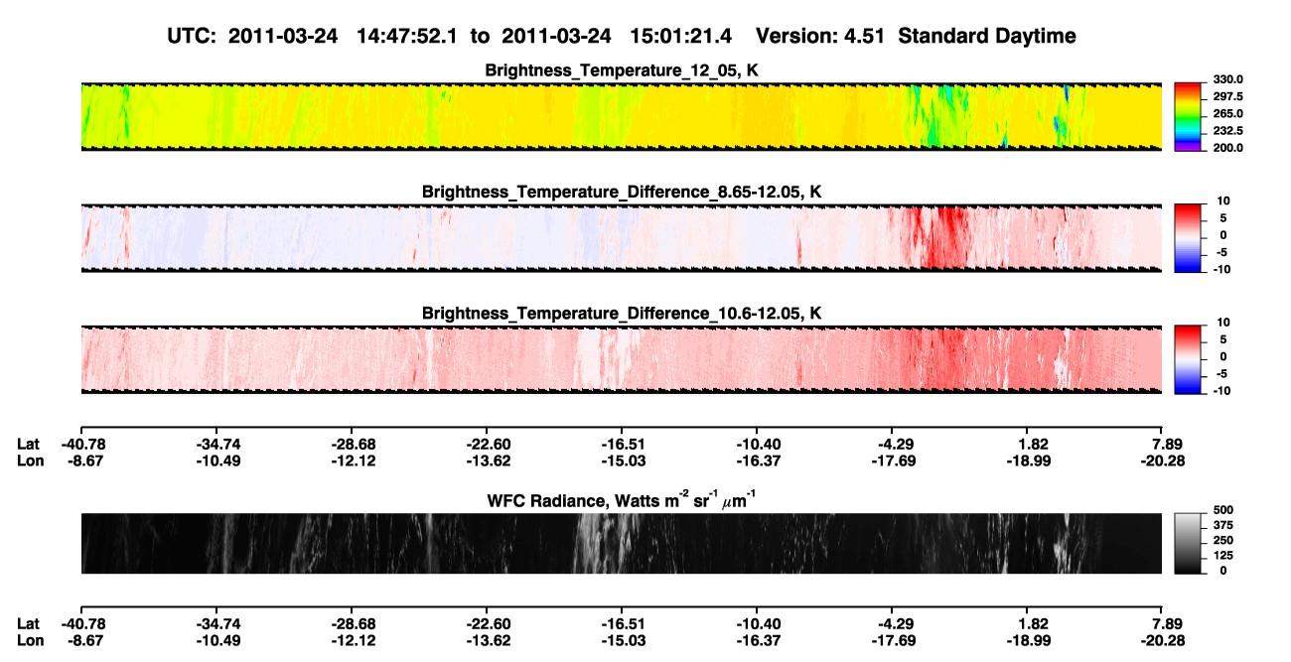Screen dimensions: 1291x662
Task: Click the UTC: label in the header
Action: point(194,36)
